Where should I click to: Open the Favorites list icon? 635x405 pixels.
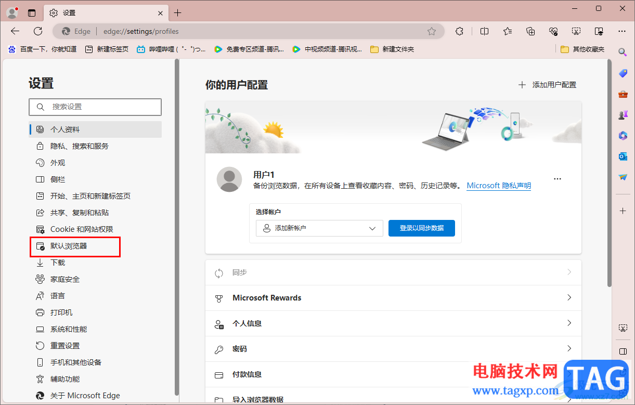[508, 31]
